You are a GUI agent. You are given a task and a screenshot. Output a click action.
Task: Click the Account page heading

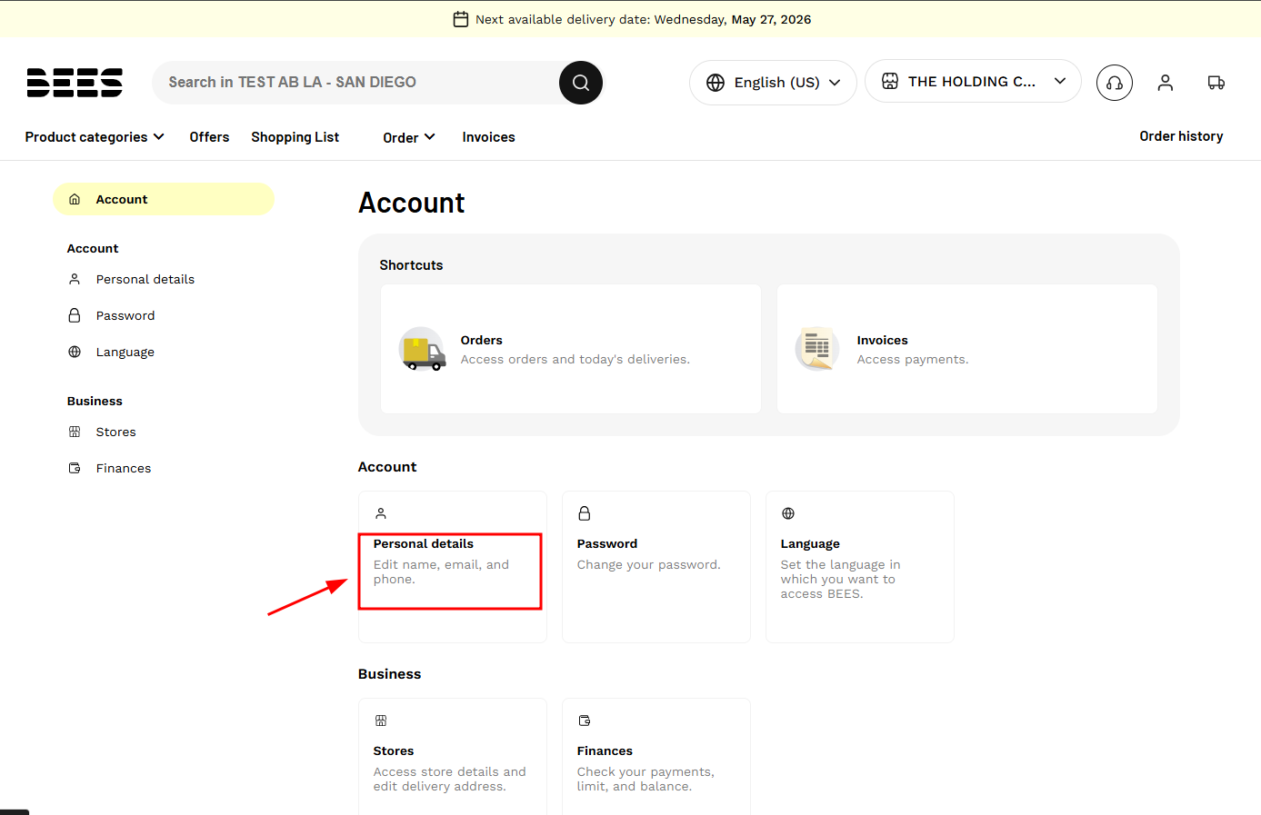tap(412, 203)
